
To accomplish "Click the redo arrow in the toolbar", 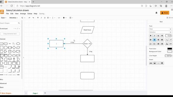I will coord(33,18).
